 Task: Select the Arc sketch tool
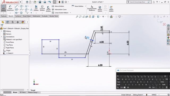[x=21, y=10]
